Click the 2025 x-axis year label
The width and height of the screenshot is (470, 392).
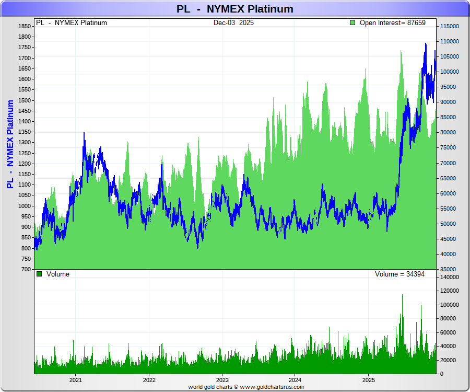(369, 380)
